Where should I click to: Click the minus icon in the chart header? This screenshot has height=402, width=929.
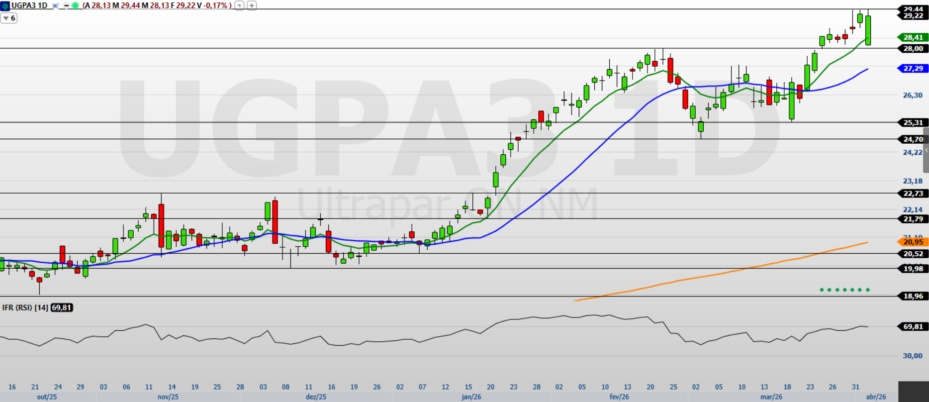[66, 5]
